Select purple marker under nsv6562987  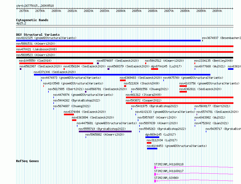(x=21, y=69)
